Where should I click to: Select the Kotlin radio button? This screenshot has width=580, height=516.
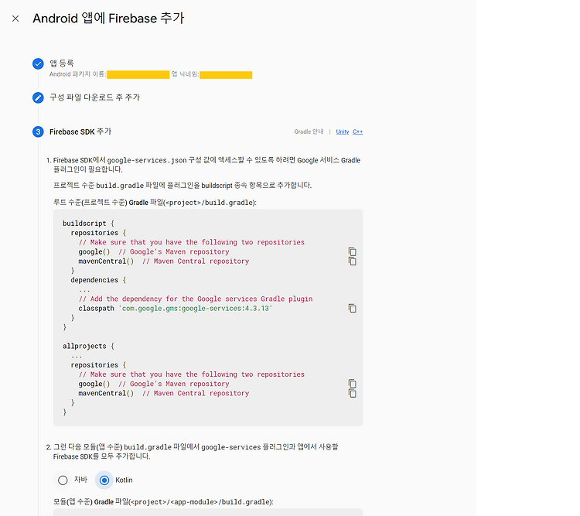104,480
